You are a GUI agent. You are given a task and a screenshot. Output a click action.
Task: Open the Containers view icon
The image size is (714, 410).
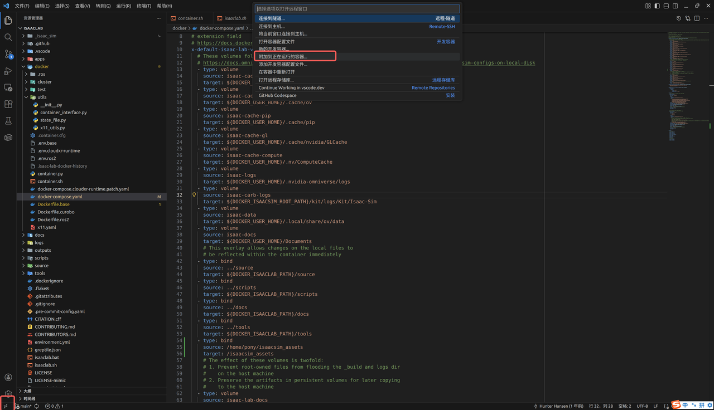pyautogui.click(x=8, y=138)
